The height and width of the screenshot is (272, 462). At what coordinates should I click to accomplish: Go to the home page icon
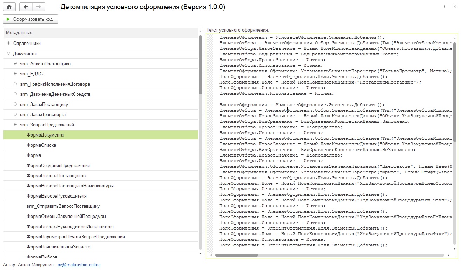(x=9, y=7)
